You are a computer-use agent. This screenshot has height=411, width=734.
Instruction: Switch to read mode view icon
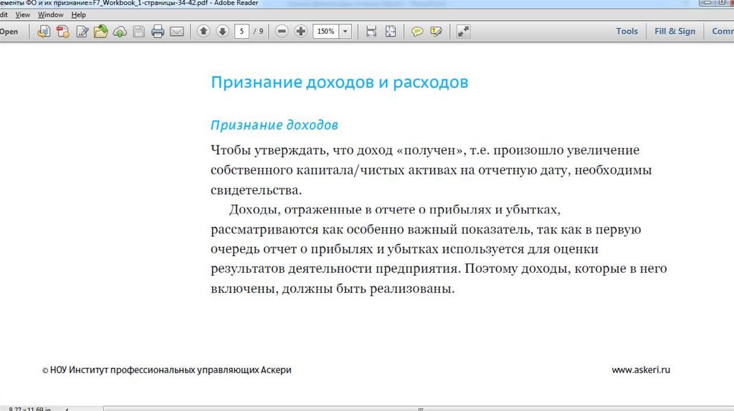463,32
